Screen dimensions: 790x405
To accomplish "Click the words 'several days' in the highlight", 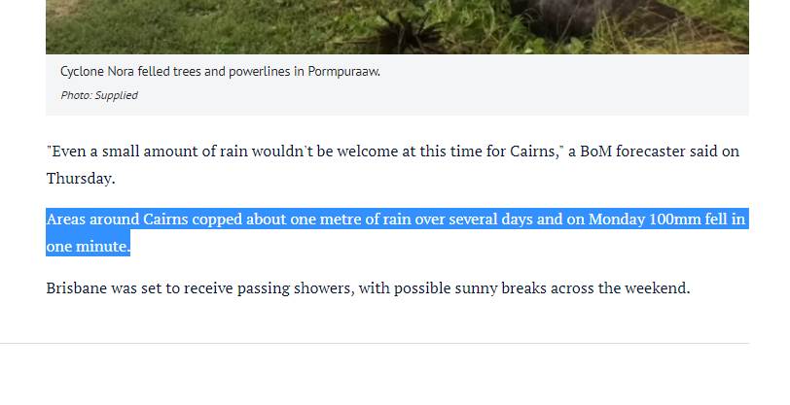I will pos(488,219).
